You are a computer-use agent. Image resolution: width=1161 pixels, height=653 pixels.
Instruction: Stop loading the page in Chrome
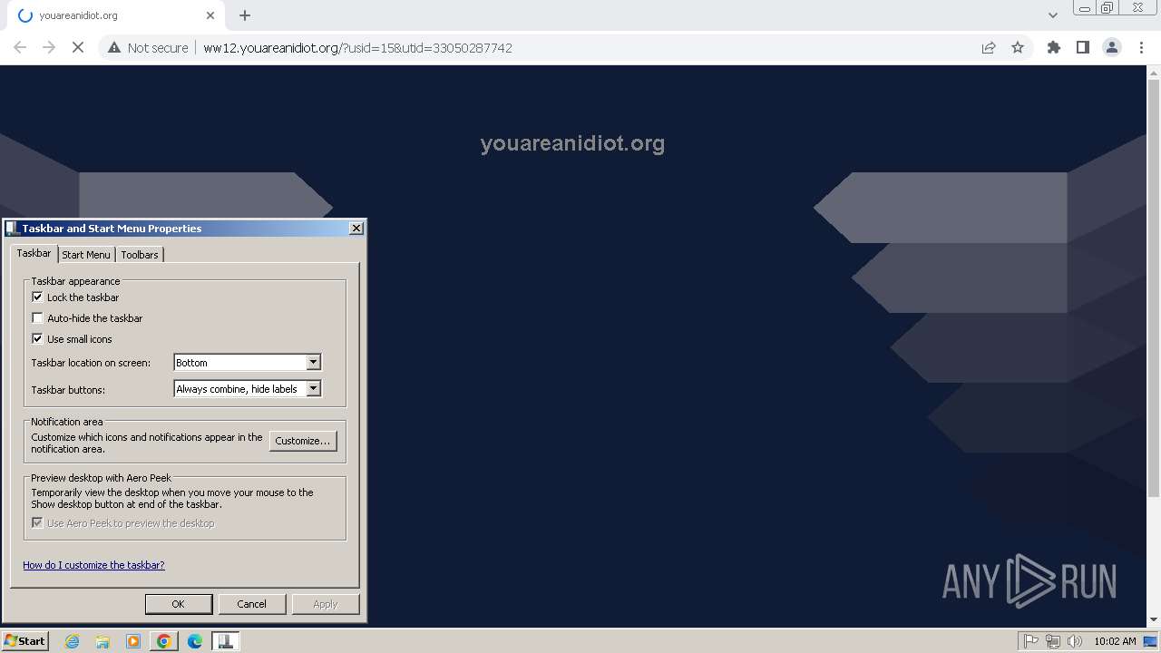coord(78,47)
